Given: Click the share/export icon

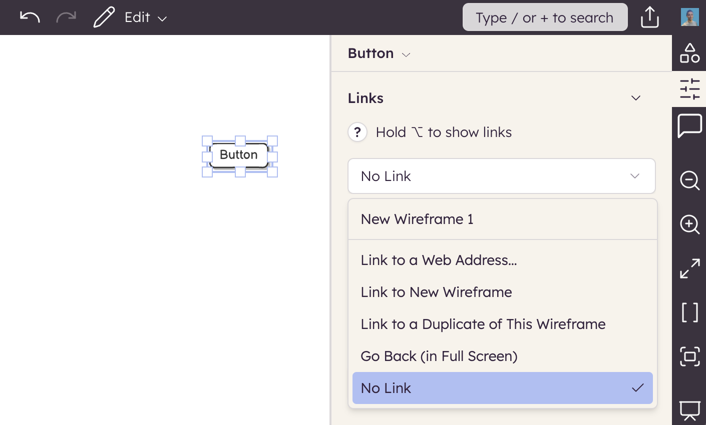Looking at the screenshot, I should [x=649, y=17].
